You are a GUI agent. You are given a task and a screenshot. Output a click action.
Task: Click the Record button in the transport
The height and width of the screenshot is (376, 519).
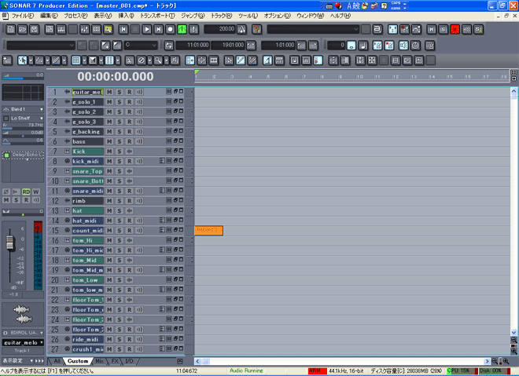pyautogui.click(x=170, y=29)
